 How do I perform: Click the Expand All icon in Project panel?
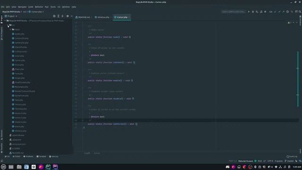[x=59, y=16]
